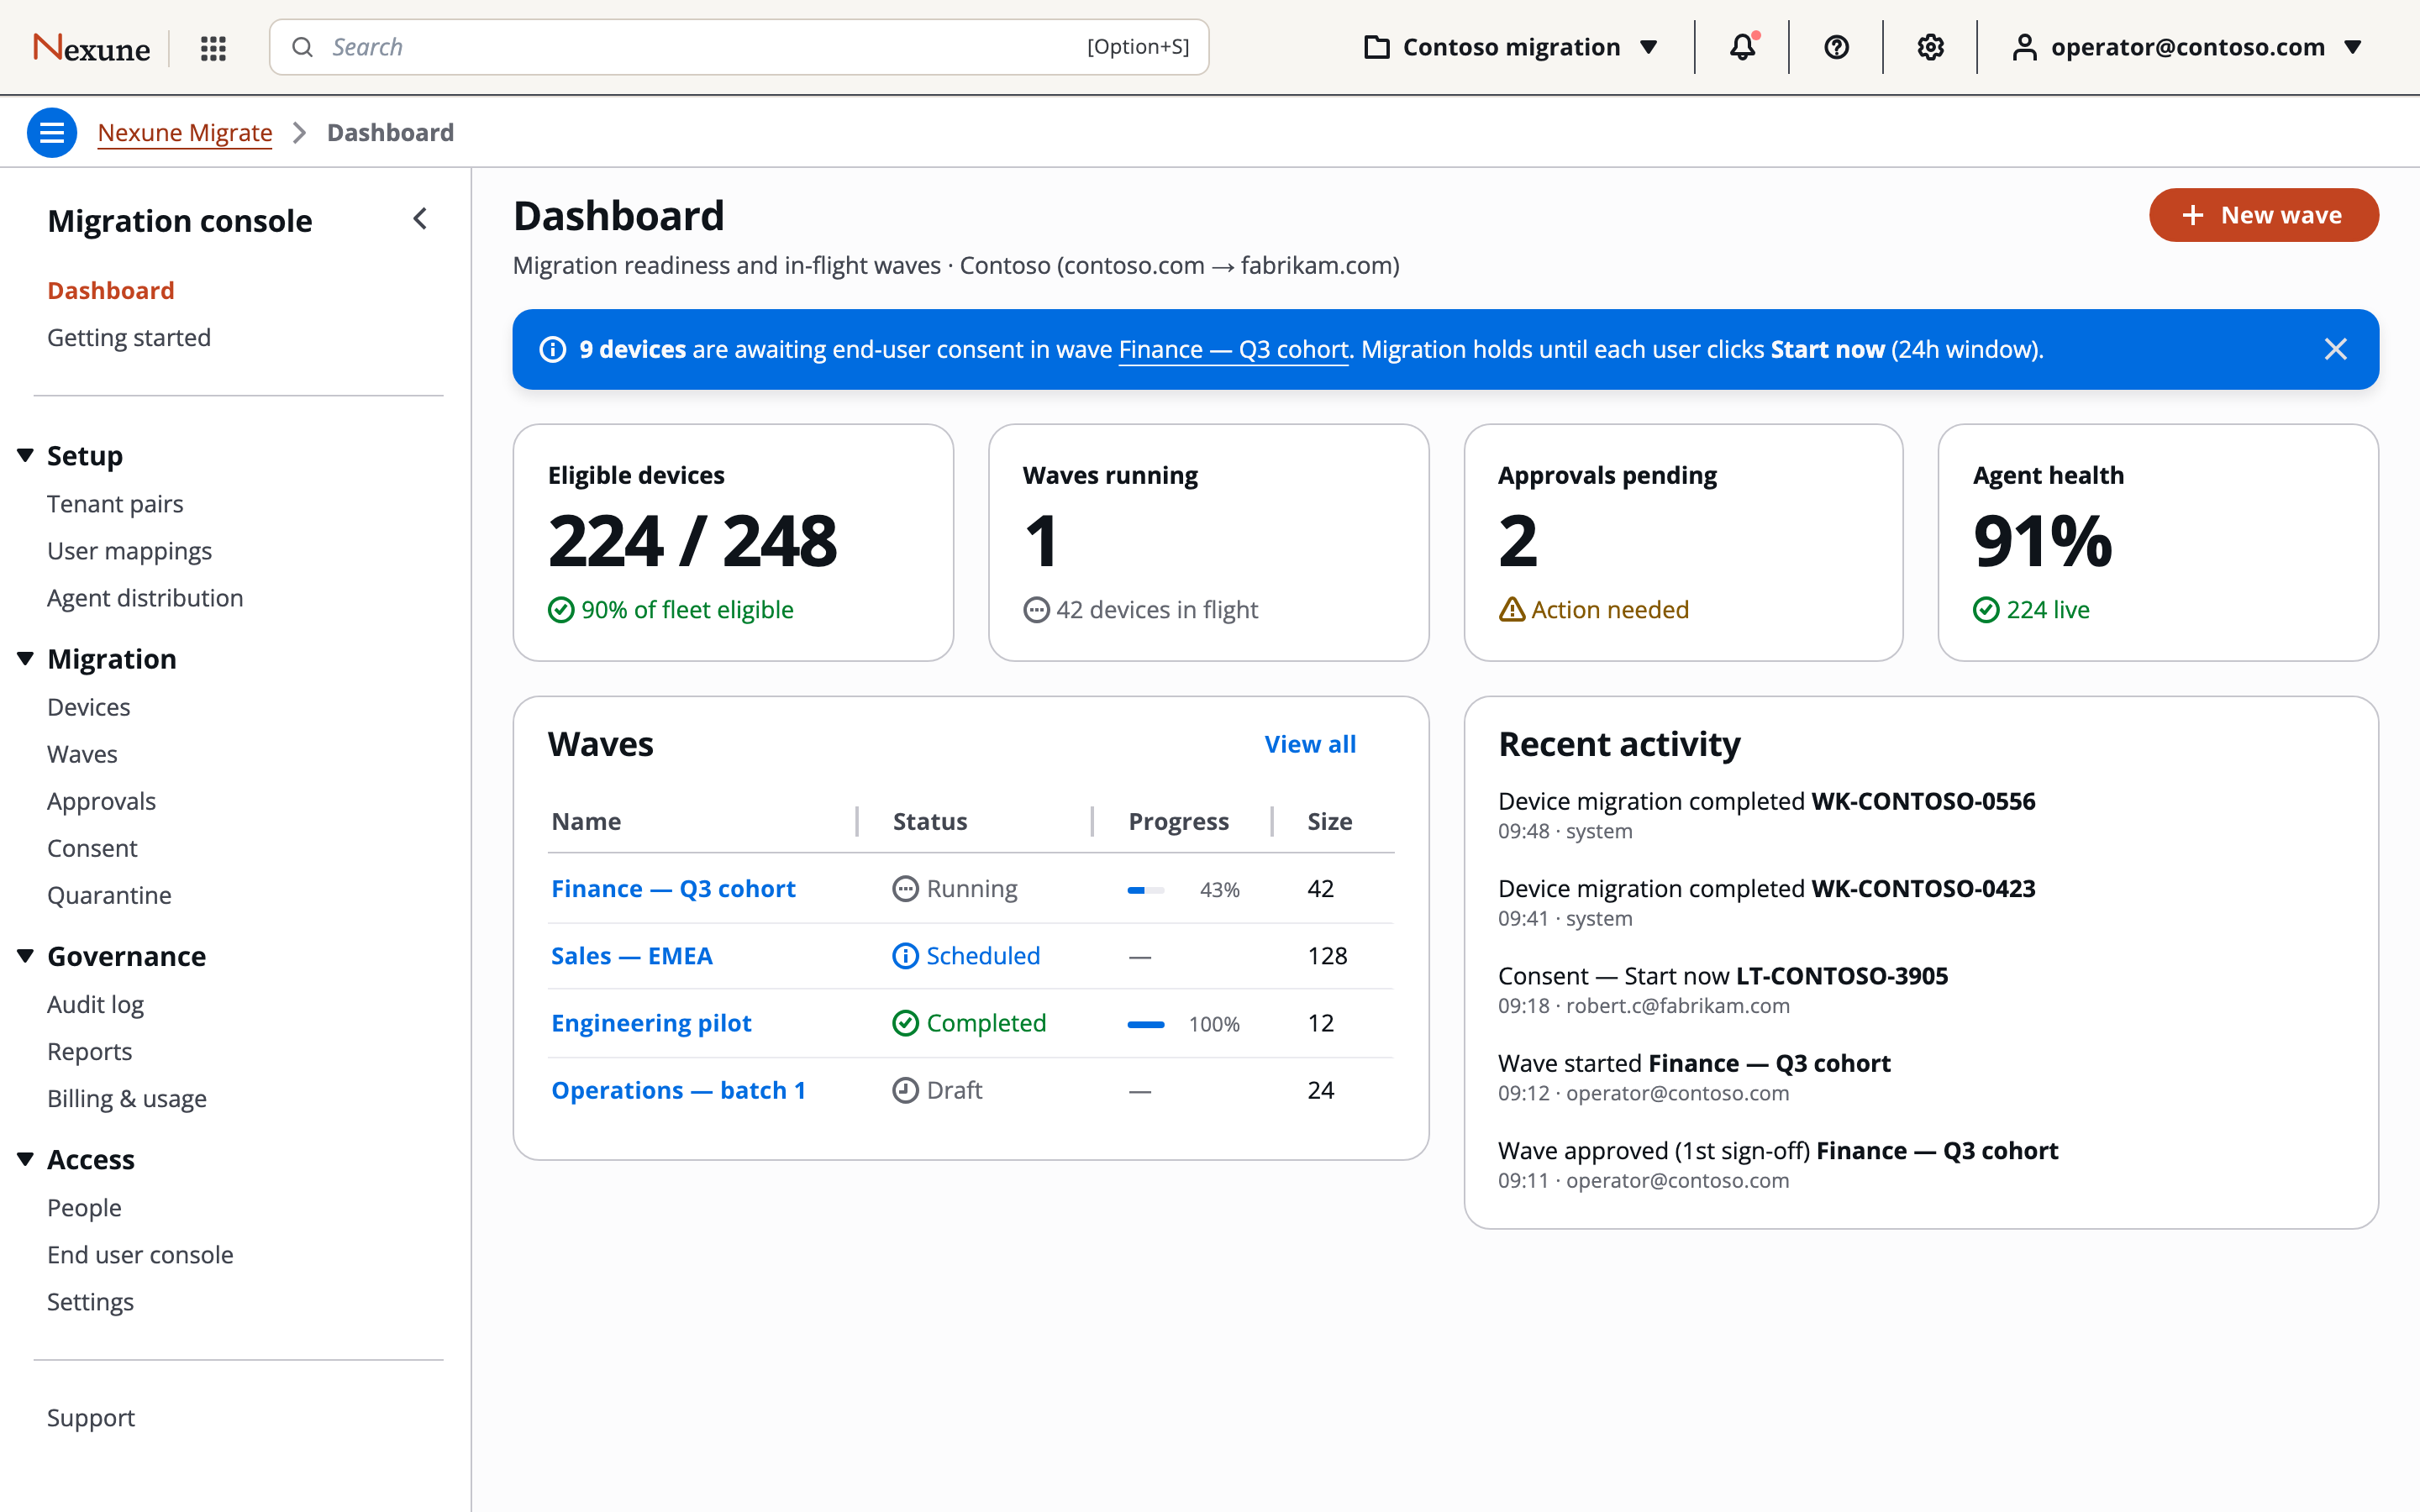Toggle the blue hamburger navigation button

[52, 132]
